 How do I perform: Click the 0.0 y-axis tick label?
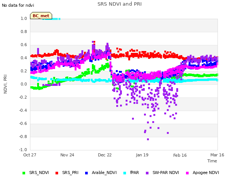pyautogui.click(x=24, y=84)
